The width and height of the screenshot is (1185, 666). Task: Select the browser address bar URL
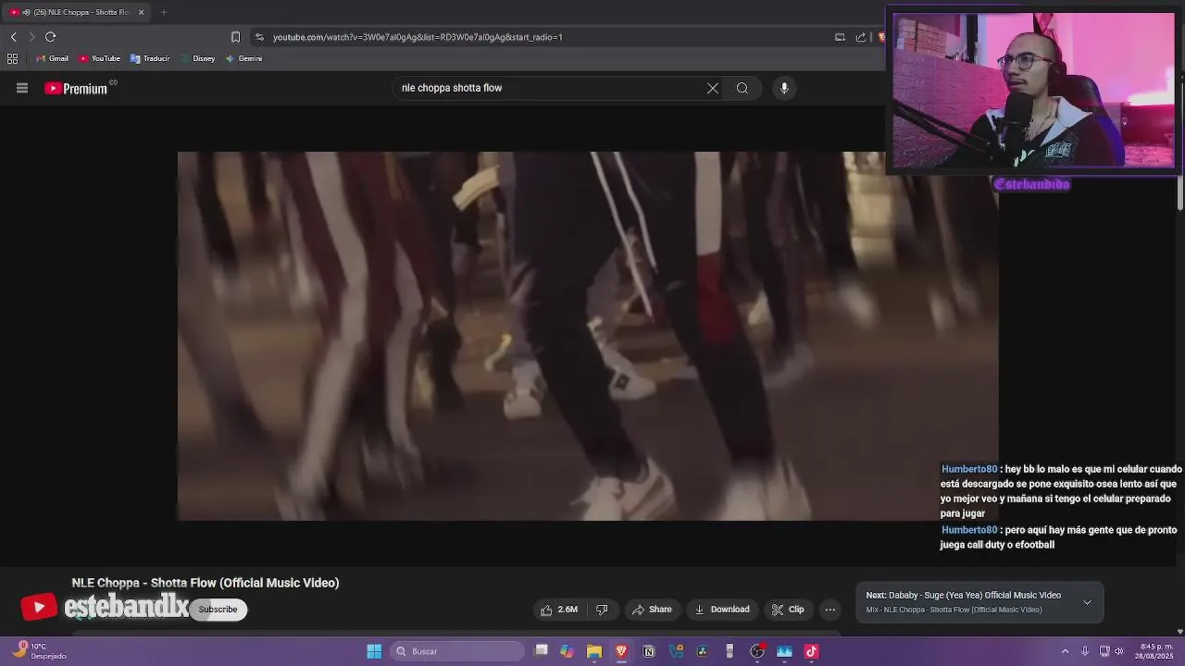tap(418, 37)
